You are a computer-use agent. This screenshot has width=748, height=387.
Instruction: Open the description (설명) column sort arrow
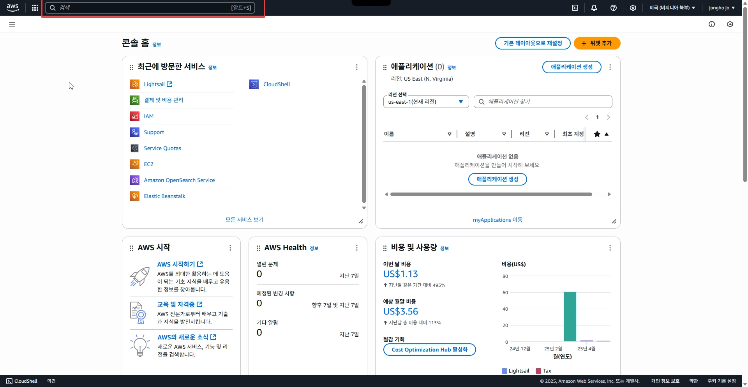click(504, 134)
